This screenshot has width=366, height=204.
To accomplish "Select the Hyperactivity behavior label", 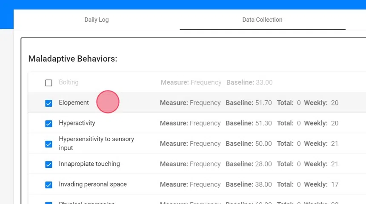I will 77,123.
